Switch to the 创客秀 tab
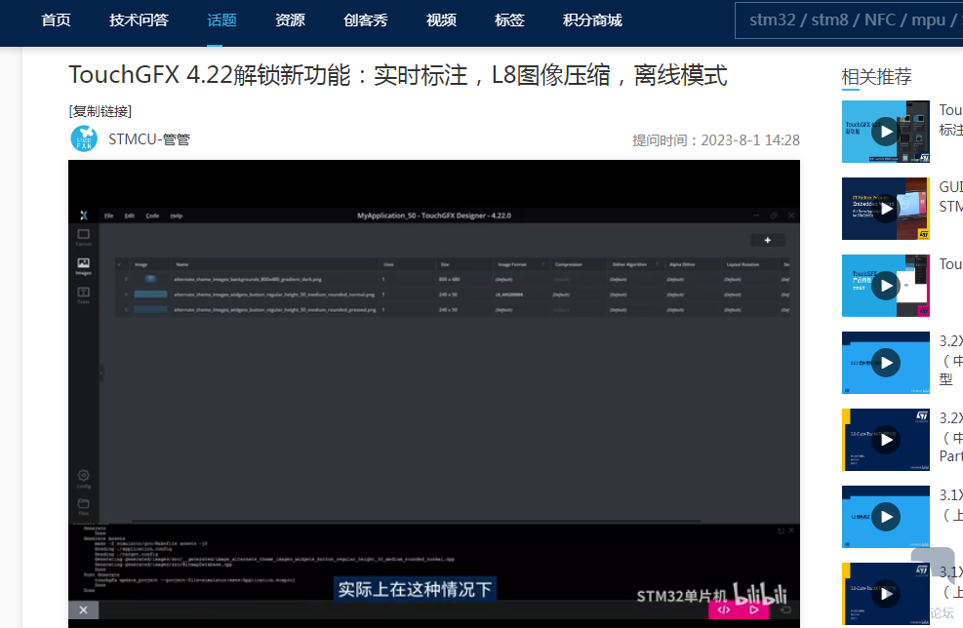This screenshot has height=628, width=963. [x=366, y=20]
